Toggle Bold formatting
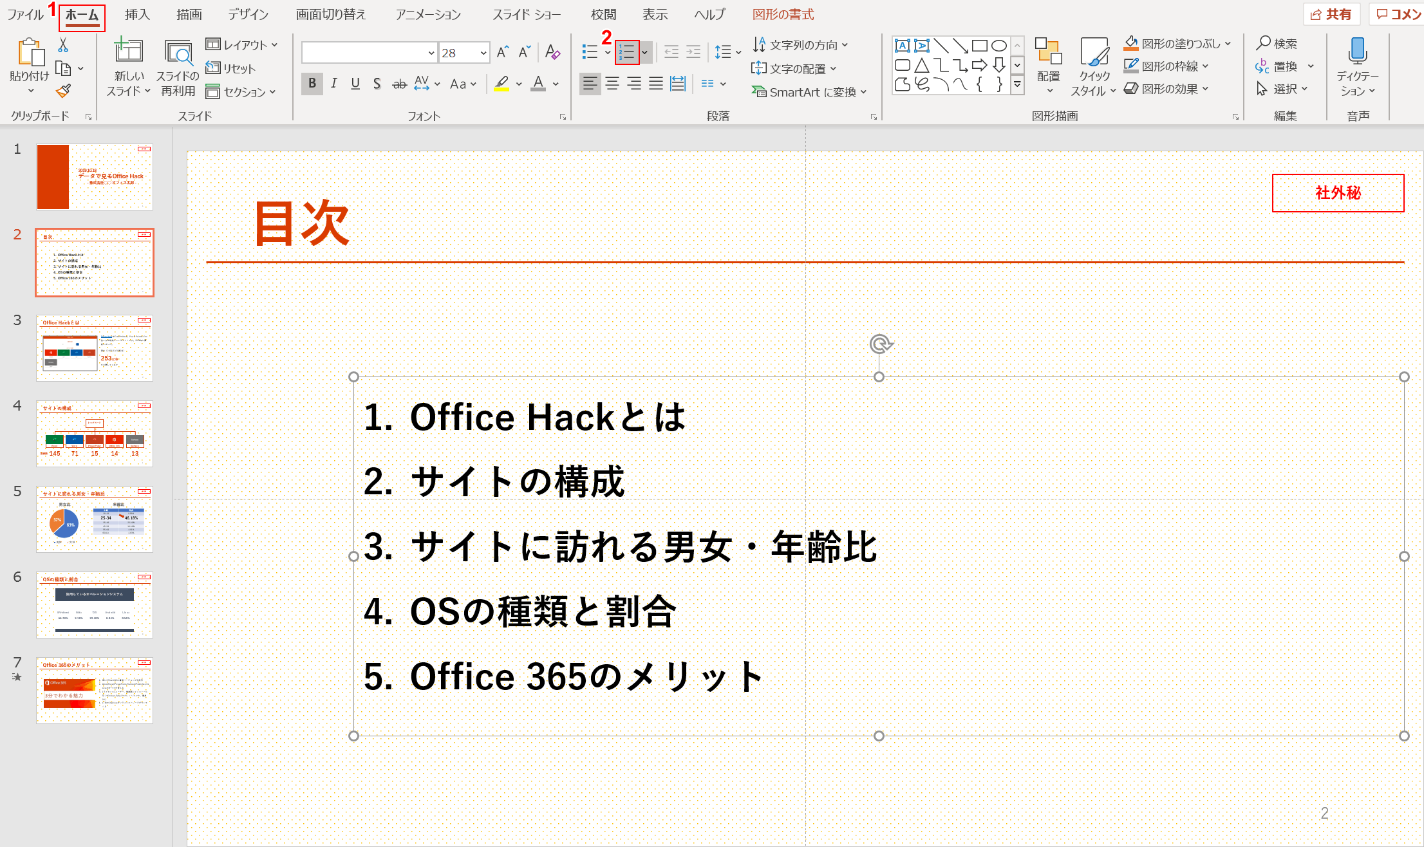Viewport: 1424px width, 847px height. (x=312, y=84)
